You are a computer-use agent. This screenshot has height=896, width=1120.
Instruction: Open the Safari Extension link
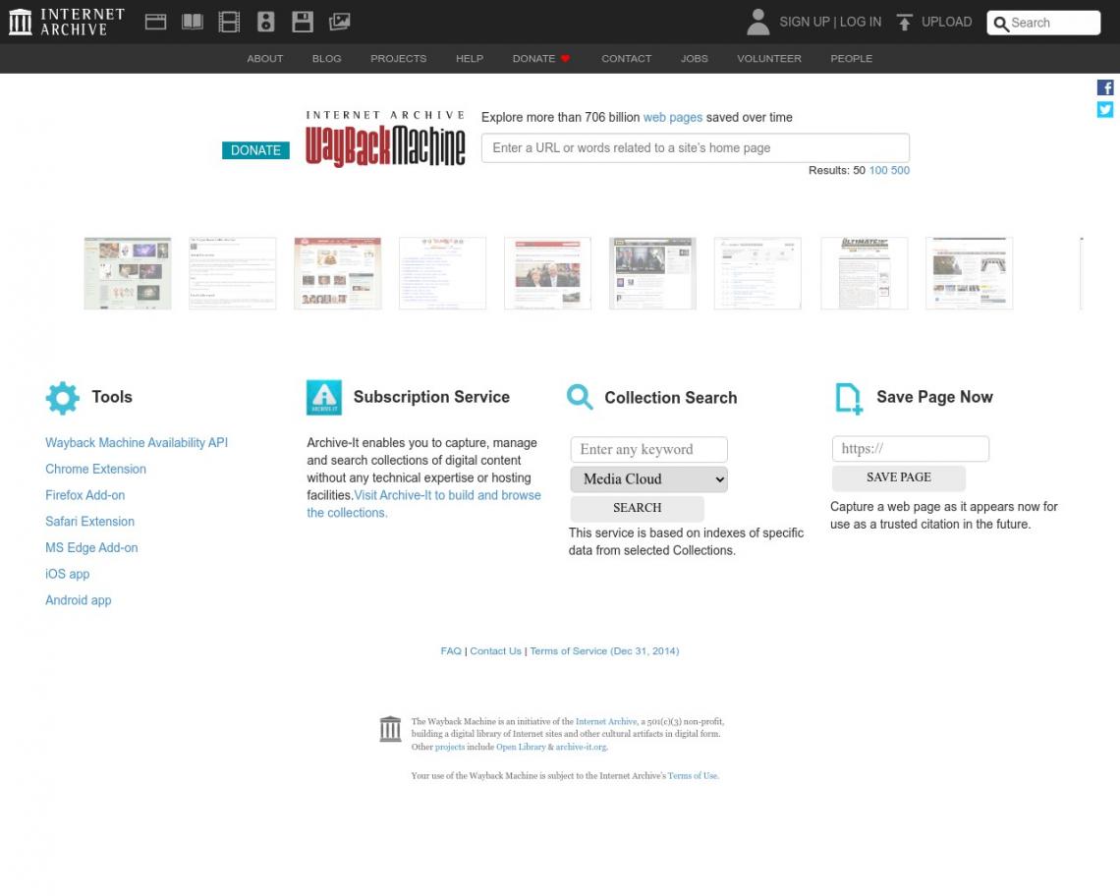[90, 522]
